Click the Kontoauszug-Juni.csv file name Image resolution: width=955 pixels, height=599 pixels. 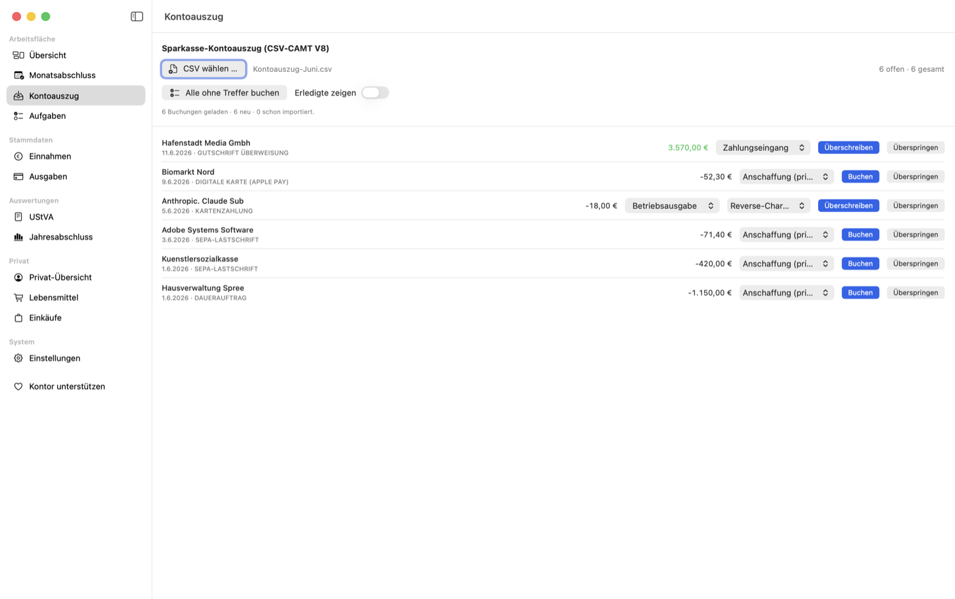292,69
